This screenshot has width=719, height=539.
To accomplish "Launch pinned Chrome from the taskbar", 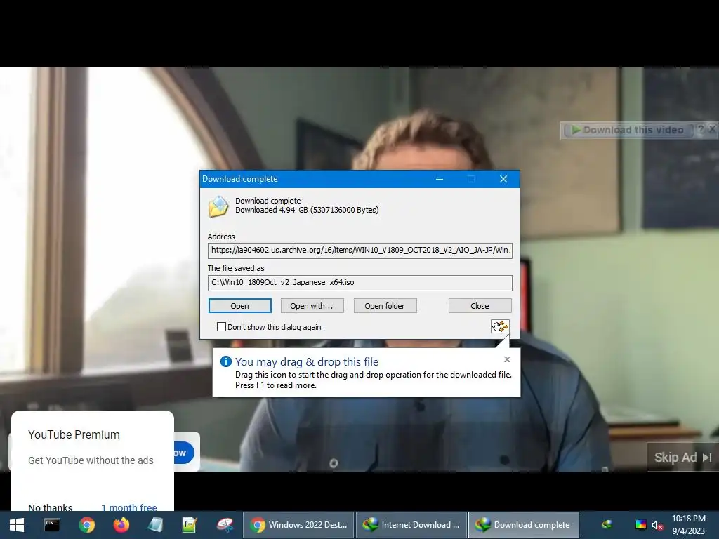I will click(x=86, y=525).
